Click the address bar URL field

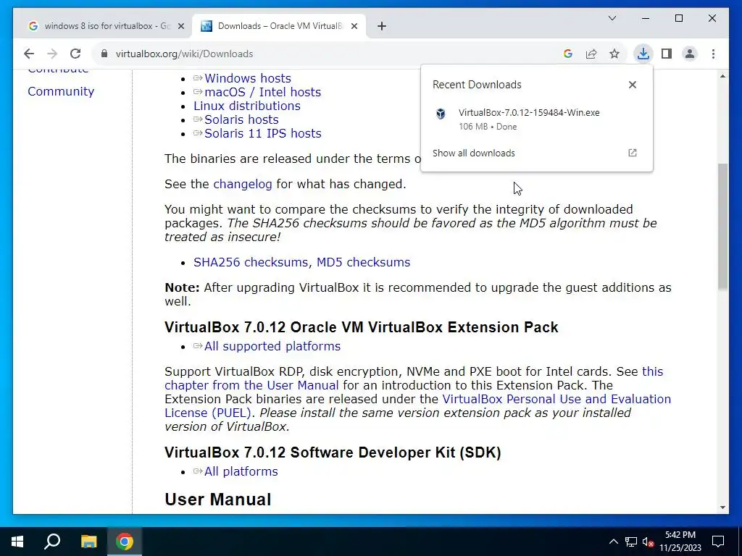tap(331, 54)
